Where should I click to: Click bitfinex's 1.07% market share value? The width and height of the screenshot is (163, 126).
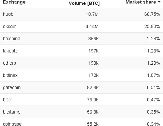153,75
